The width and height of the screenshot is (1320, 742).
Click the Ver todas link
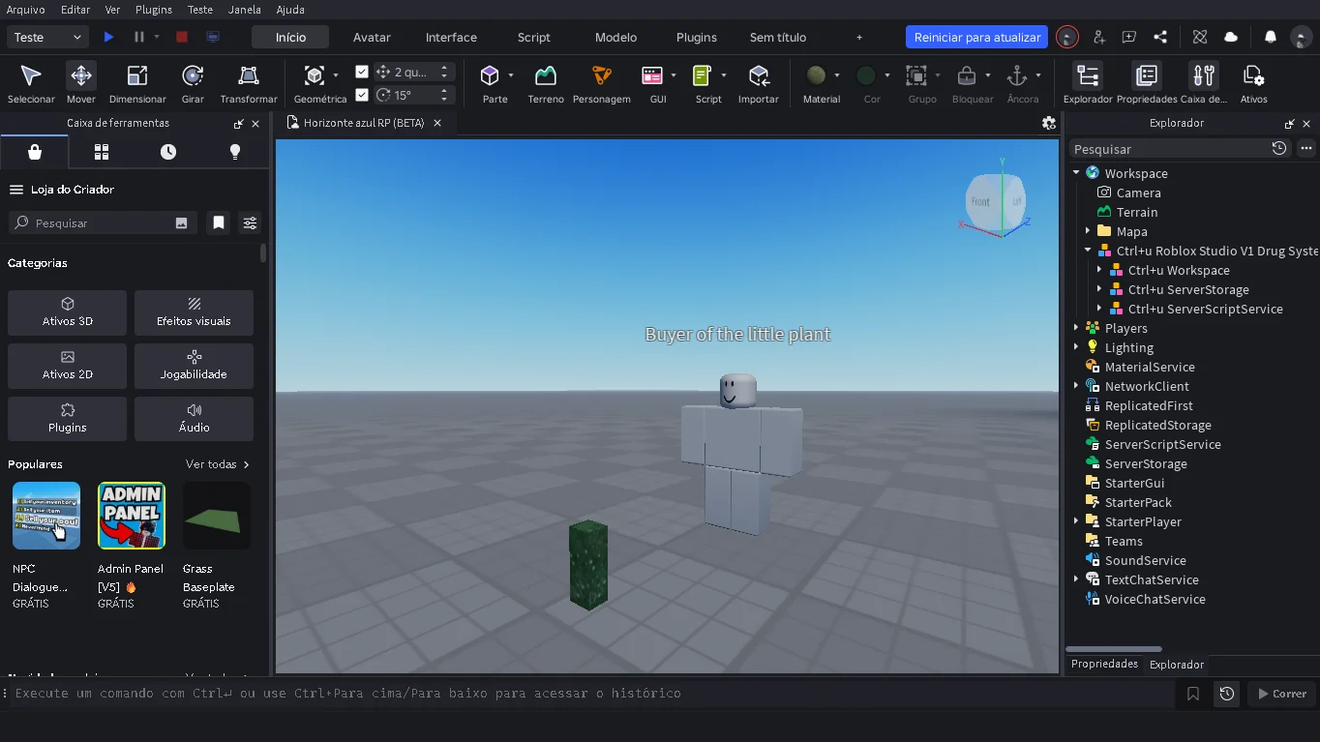coord(218,464)
